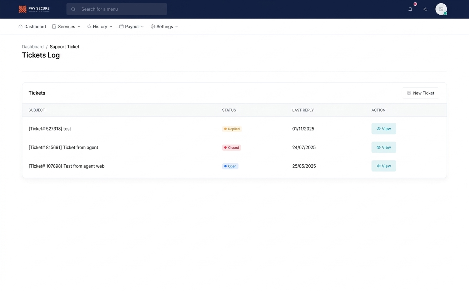This screenshot has height=291, width=469.
Task: Click the Closed status badge
Action: pyautogui.click(x=231, y=148)
